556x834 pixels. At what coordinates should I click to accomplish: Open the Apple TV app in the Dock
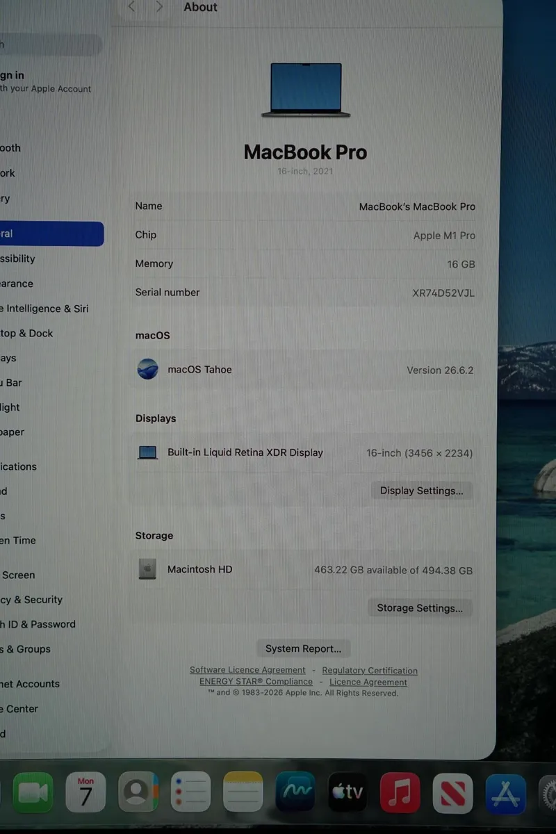click(347, 792)
